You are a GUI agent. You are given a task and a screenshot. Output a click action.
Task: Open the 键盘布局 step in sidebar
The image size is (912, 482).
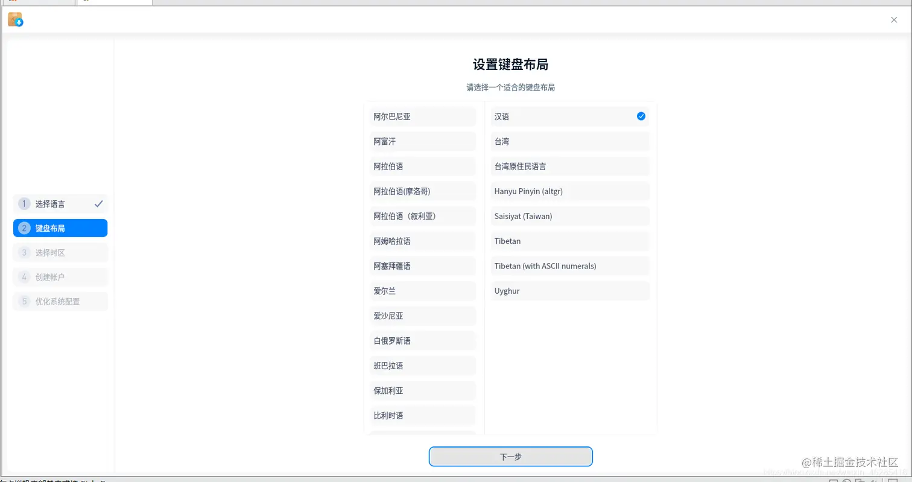(60, 228)
